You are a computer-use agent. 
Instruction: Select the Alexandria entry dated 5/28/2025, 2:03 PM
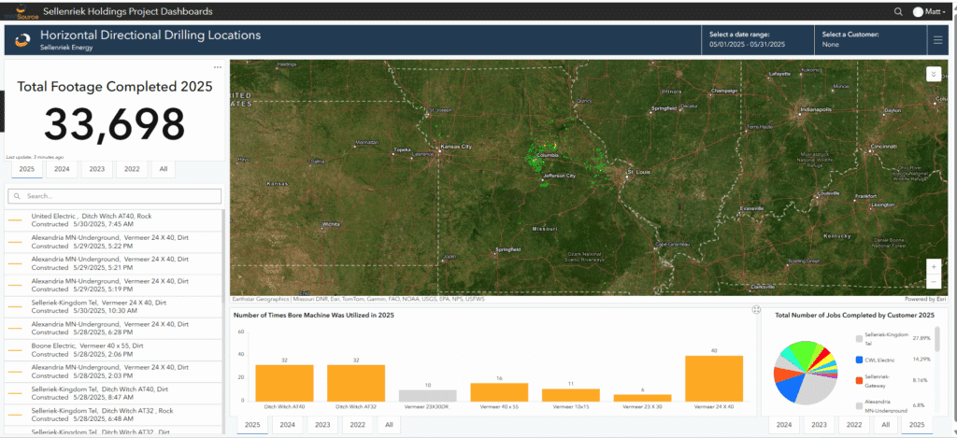(115, 372)
